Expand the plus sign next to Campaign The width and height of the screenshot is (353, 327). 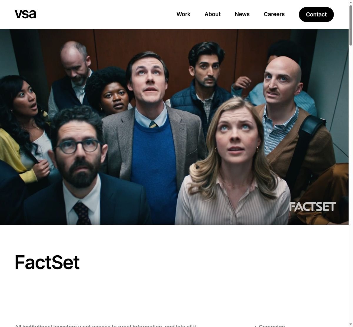tap(255, 326)
